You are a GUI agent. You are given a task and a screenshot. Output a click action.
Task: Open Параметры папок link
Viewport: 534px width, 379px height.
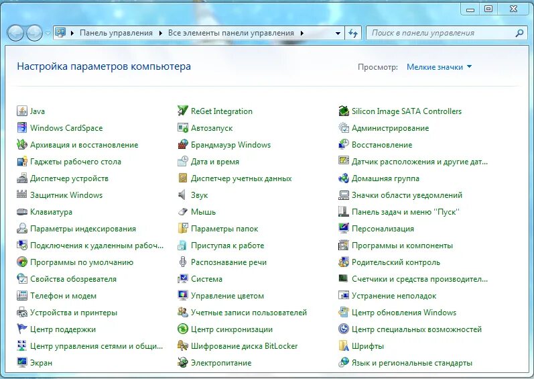tap(224, 229)
